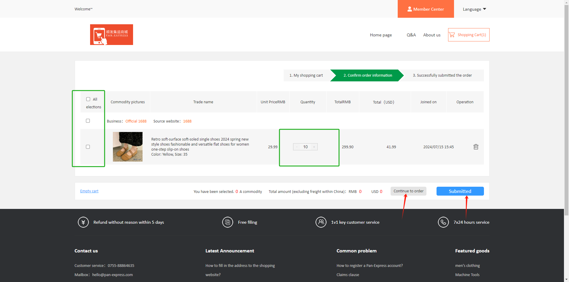
Task: Click Empty cart link
Action: pyautogui.click(x=89, y=191)
